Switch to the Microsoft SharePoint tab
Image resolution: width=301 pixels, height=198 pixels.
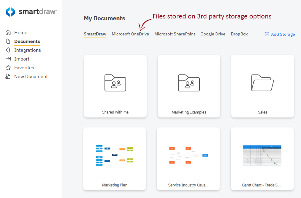175,34
